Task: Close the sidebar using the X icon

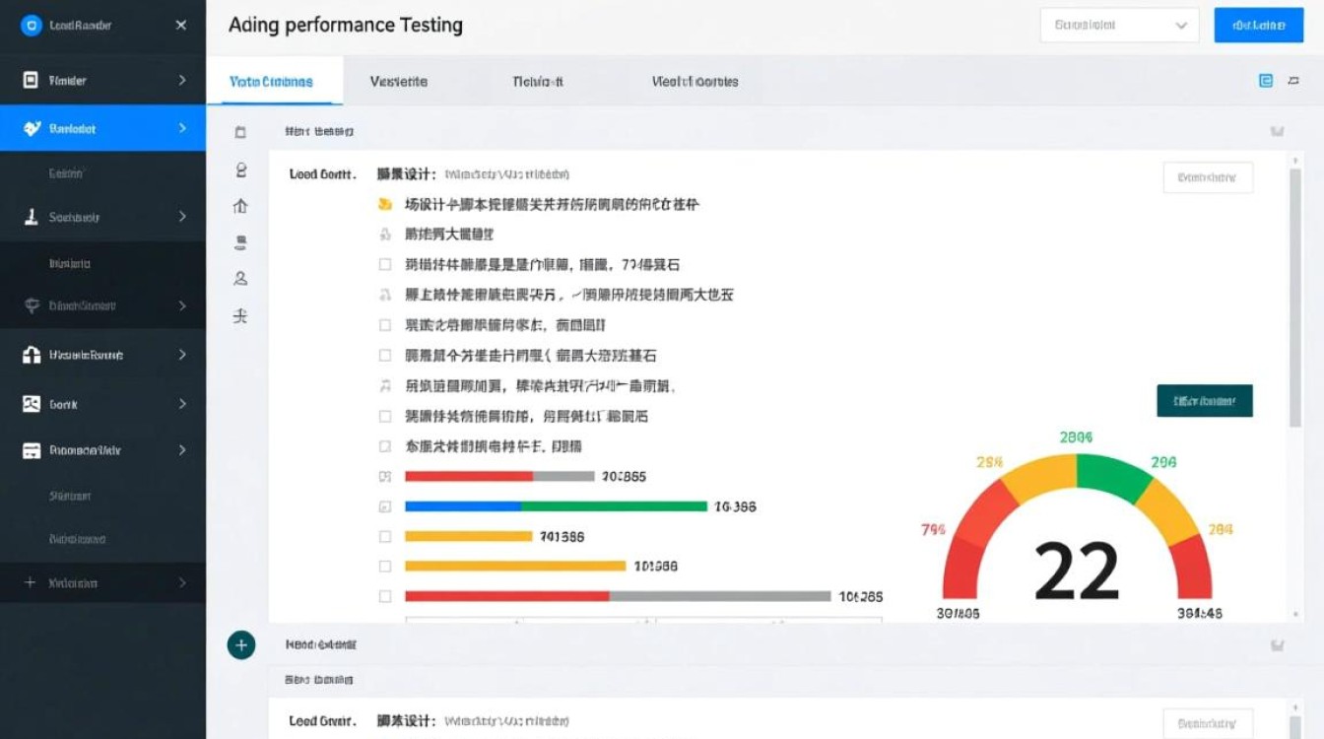Action: tap(181, 26)
